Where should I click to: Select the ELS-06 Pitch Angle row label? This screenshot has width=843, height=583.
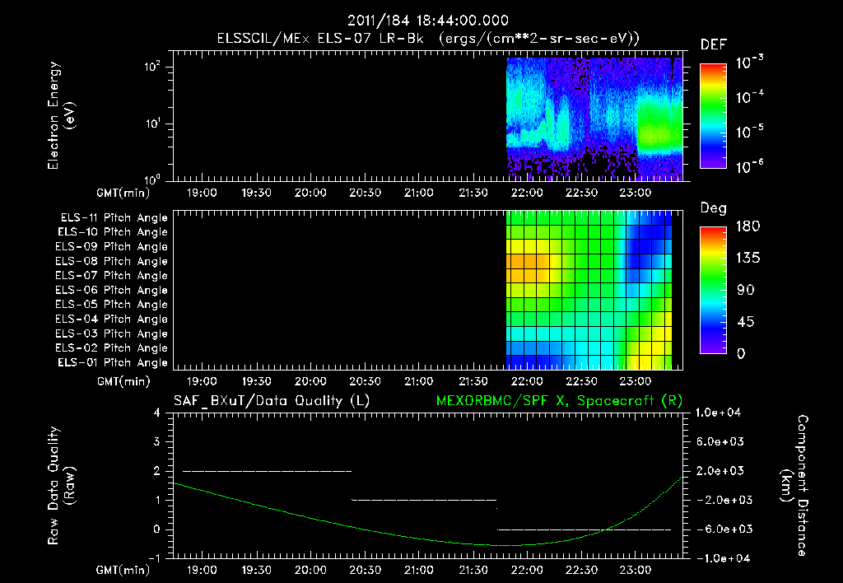pyautogui.click(x=112, y=291)
